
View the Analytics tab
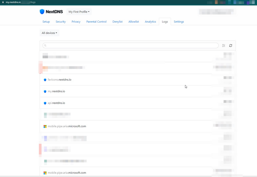(x=150, y=22)
